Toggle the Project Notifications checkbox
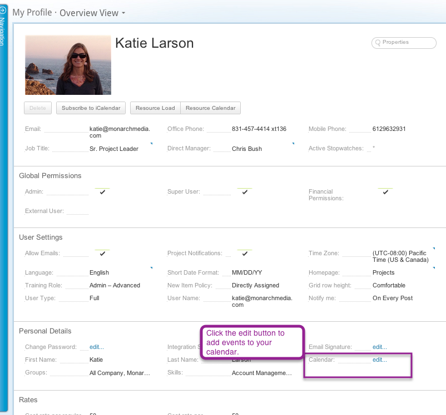 (245, 254)
